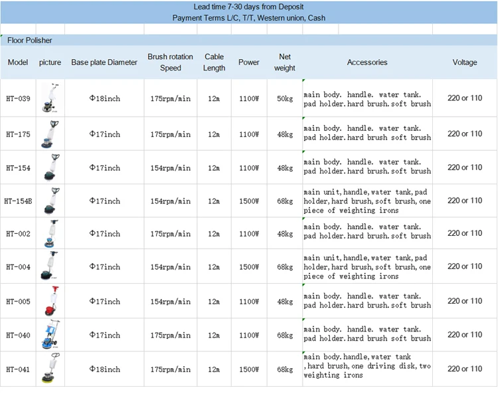498x398 pixels.
Task: Select the Payment Terms text line
Action: (249, 18)
